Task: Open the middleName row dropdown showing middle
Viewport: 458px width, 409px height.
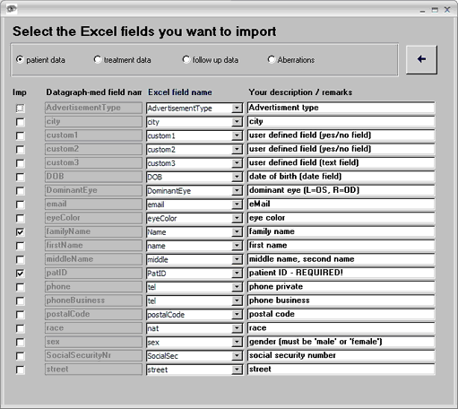Action: coord(237,259)
